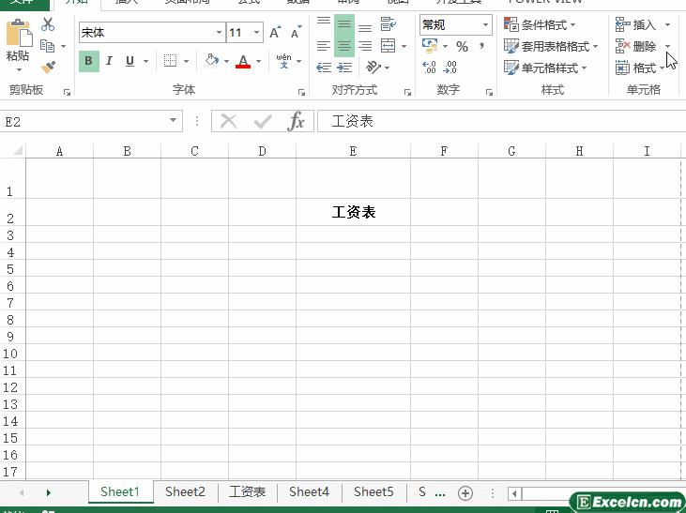The image size is (686, 513).
Task: Open the font name 宋体 dropdown
Action: pyautogui.click(x=219, y=33)
